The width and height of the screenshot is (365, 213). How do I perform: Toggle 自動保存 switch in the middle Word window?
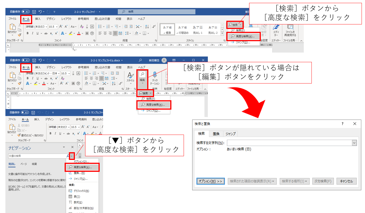(x=26, y=60)
